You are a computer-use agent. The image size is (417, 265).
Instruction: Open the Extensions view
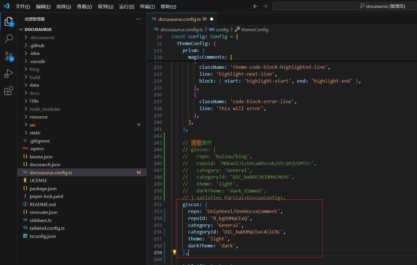click(9, 91)
